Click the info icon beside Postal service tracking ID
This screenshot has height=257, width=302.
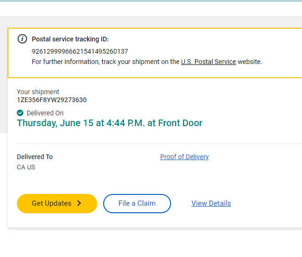(x=22, y=39)
